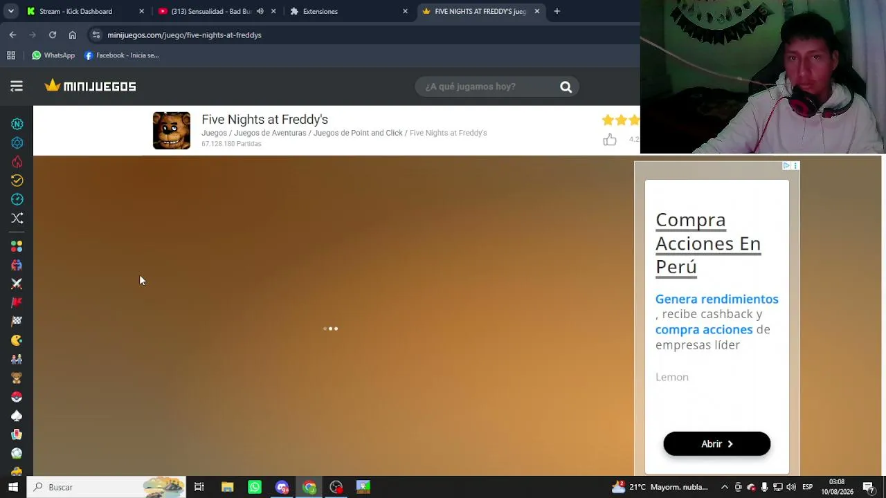Follow the Juegos de Aventuras breadcrumb
This screenshot has height=498, width=886.
[x=270, y=133]
